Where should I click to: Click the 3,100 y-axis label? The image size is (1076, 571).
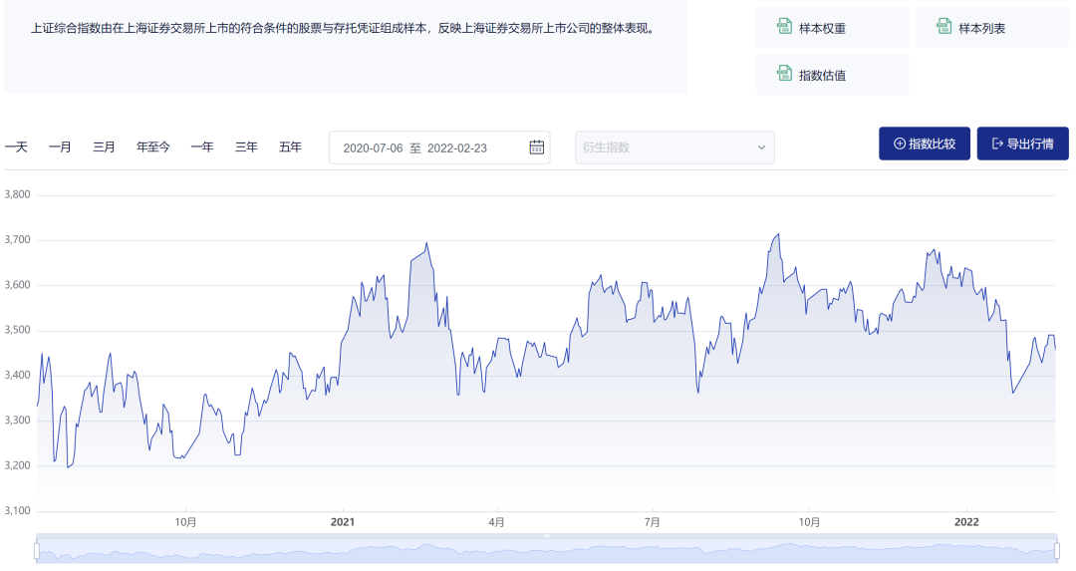[17, 511]
